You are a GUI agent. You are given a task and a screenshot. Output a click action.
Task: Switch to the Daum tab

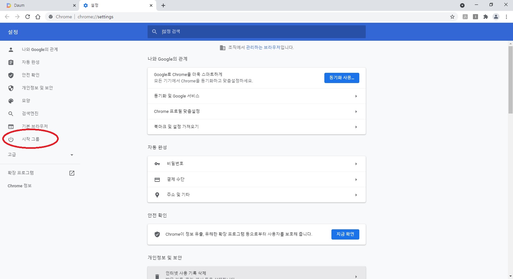click(x=40, y=5)
